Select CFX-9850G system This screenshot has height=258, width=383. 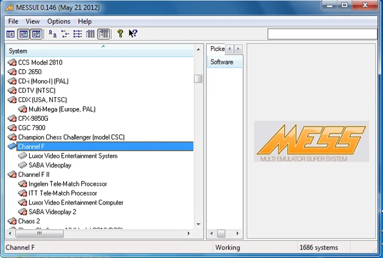33,118
